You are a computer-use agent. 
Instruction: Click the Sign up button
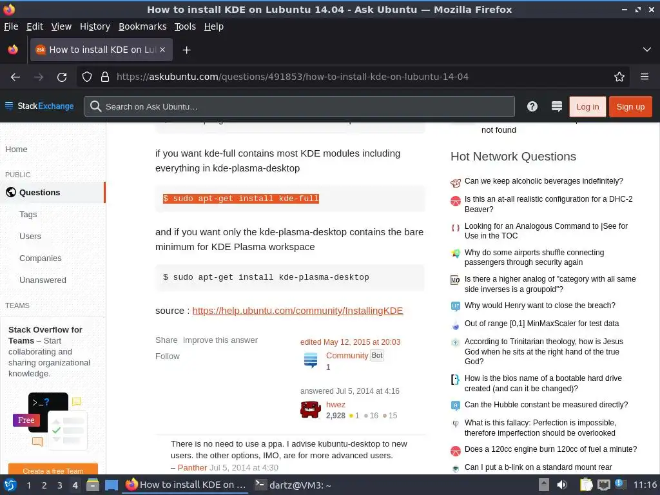[630, 106]
